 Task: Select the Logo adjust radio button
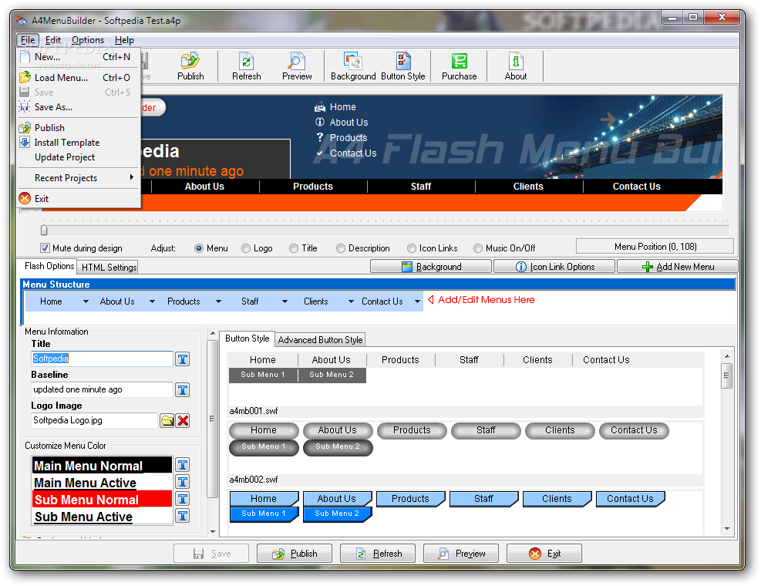pos(246,248)
